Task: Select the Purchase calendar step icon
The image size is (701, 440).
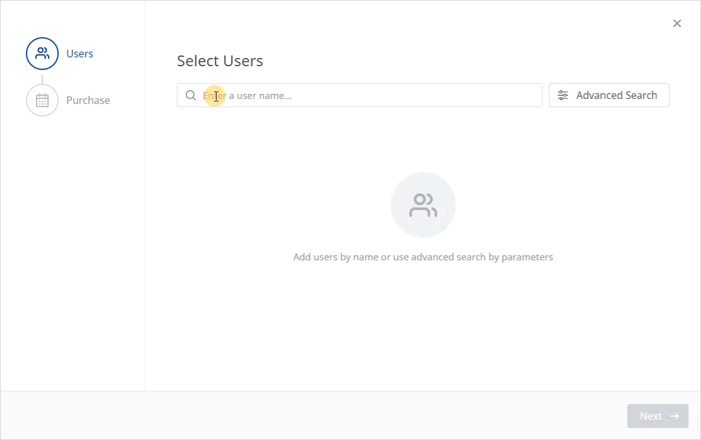Action: (x=42, y=100)
